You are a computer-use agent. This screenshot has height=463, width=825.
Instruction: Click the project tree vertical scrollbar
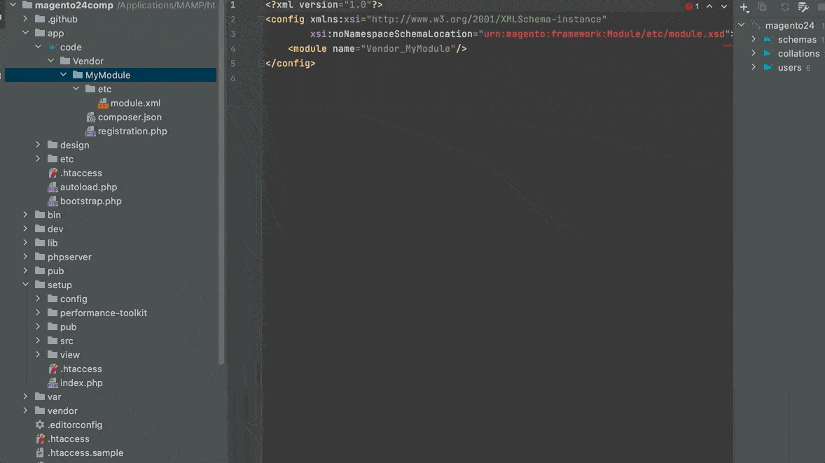coord(222,210)
